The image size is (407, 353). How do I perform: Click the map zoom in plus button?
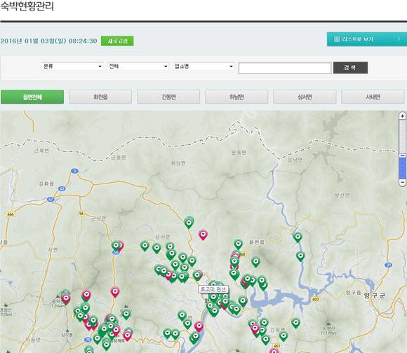click(x=403, y=116)
